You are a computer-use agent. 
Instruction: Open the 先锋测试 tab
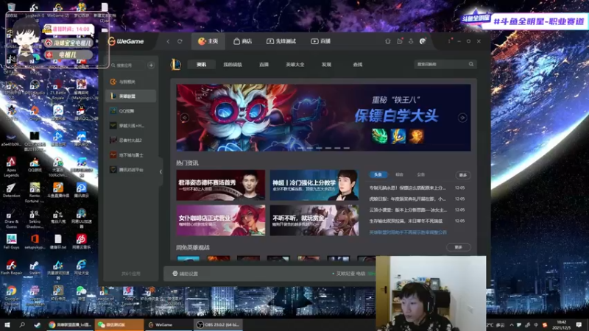(x=281, y=41)
